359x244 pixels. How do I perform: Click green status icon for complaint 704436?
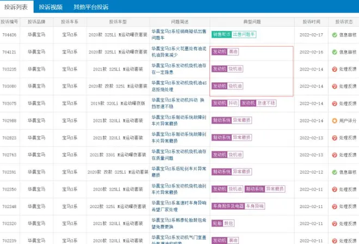point(335,35)
